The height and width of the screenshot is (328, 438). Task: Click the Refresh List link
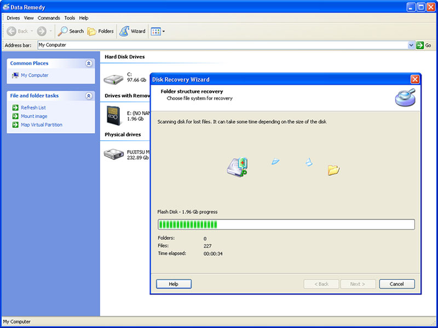click(33, 107)
